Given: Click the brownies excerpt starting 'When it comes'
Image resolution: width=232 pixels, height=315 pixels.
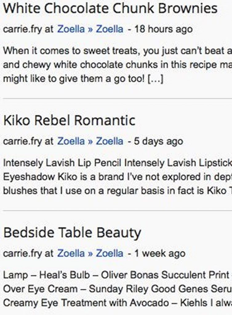Looking at the screenshot, I should (x=118, y=65).
